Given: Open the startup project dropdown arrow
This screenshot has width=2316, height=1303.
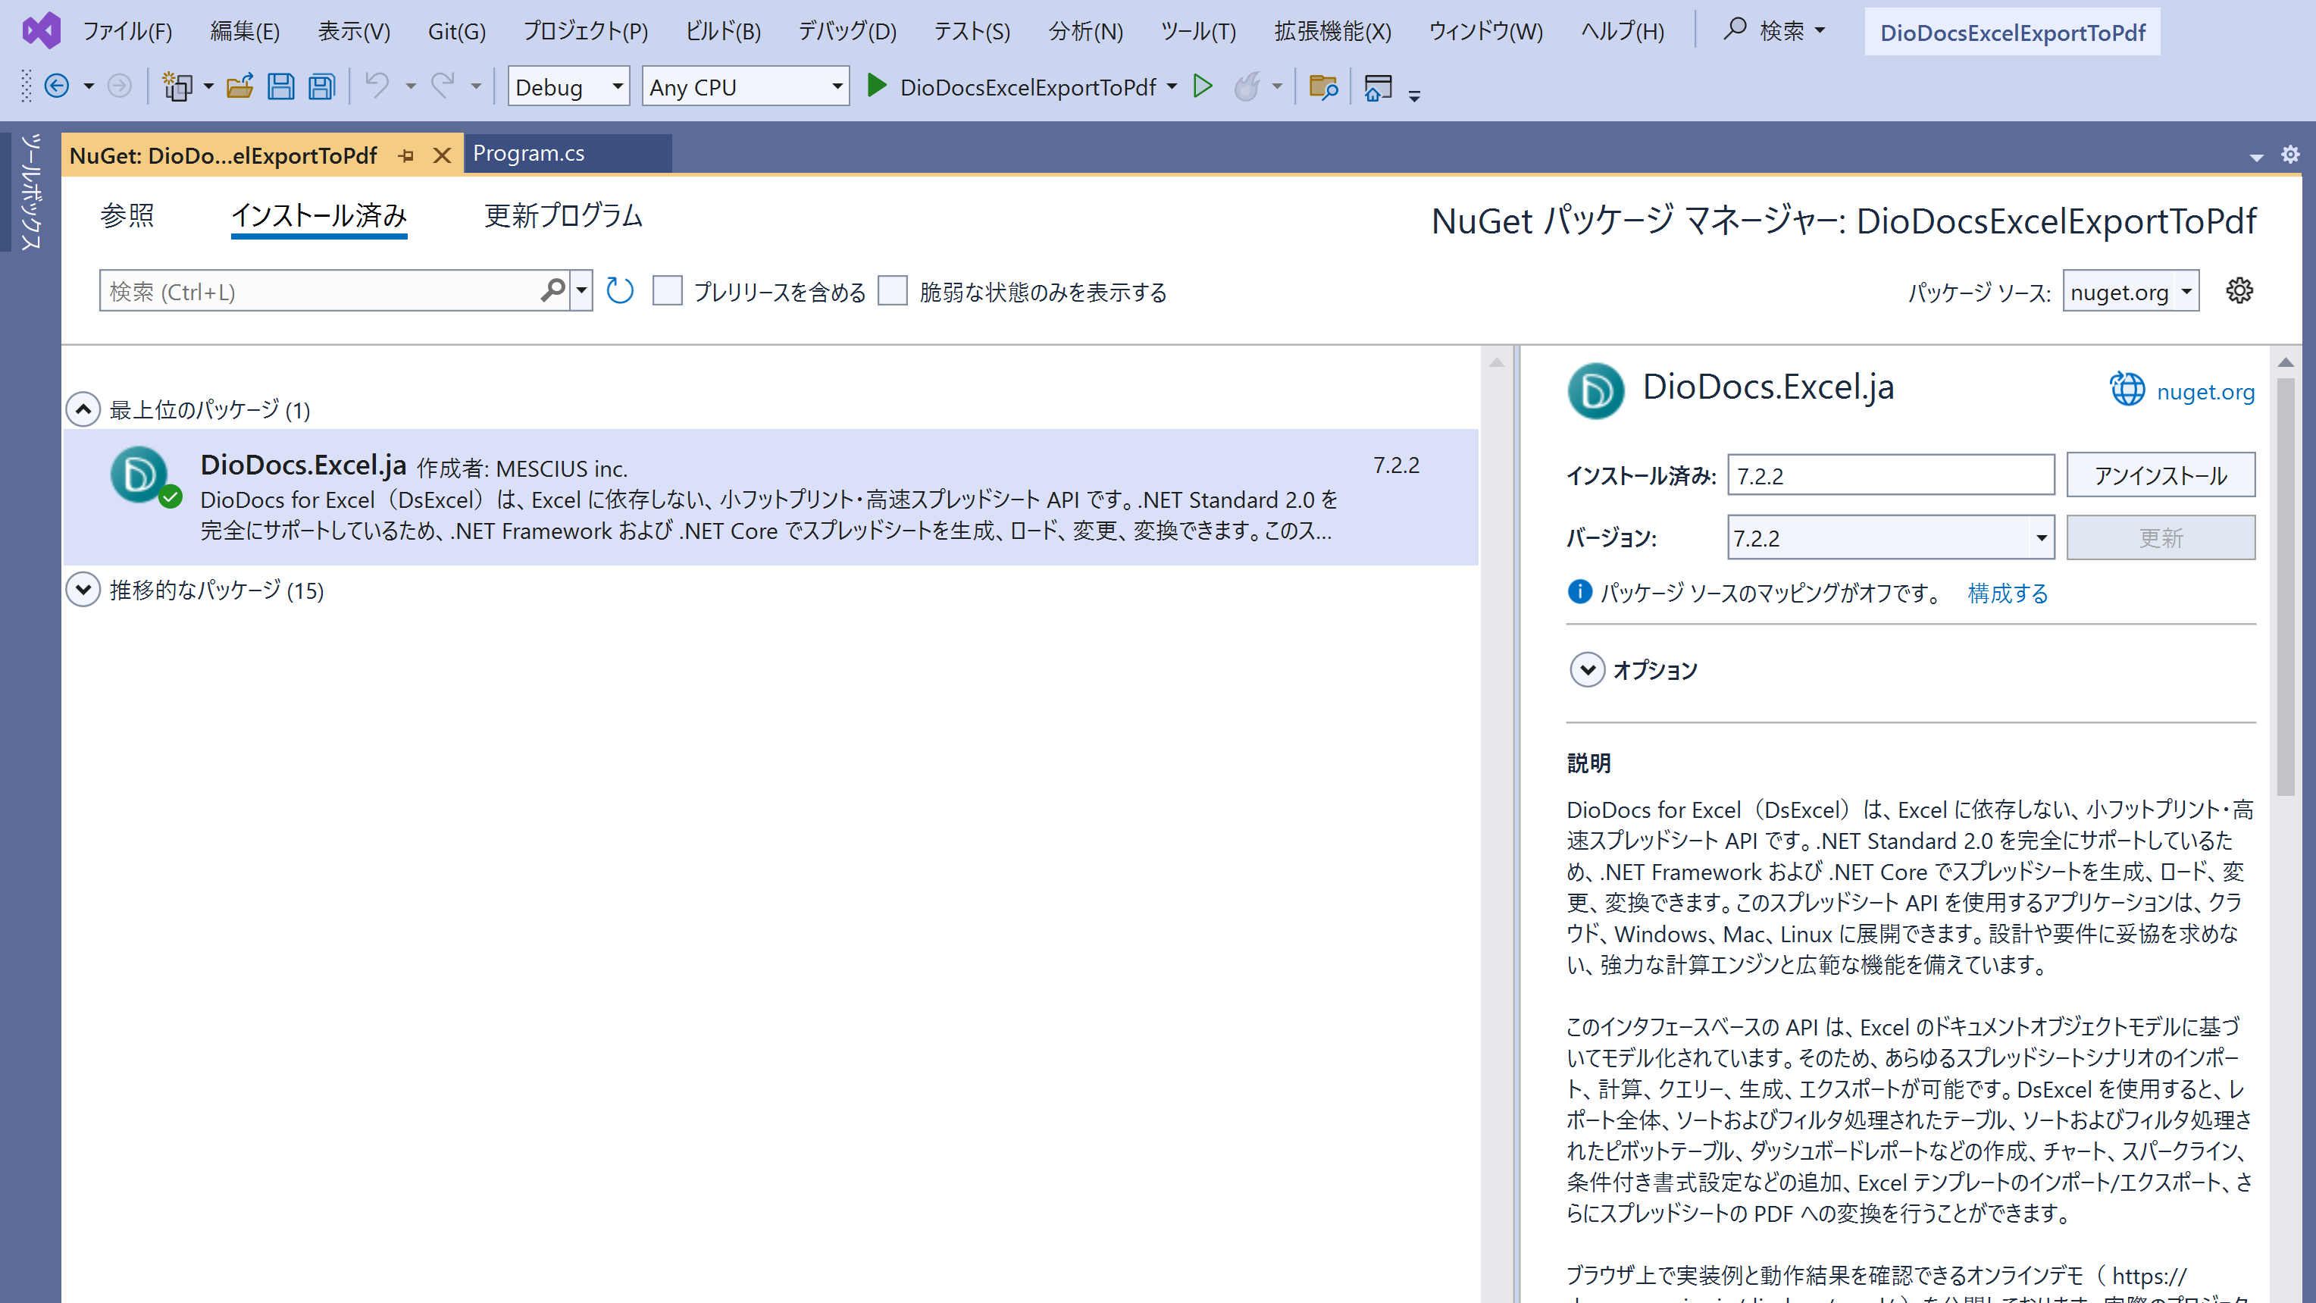Looking at the screenshot, I should click(x=1172, y=86).
